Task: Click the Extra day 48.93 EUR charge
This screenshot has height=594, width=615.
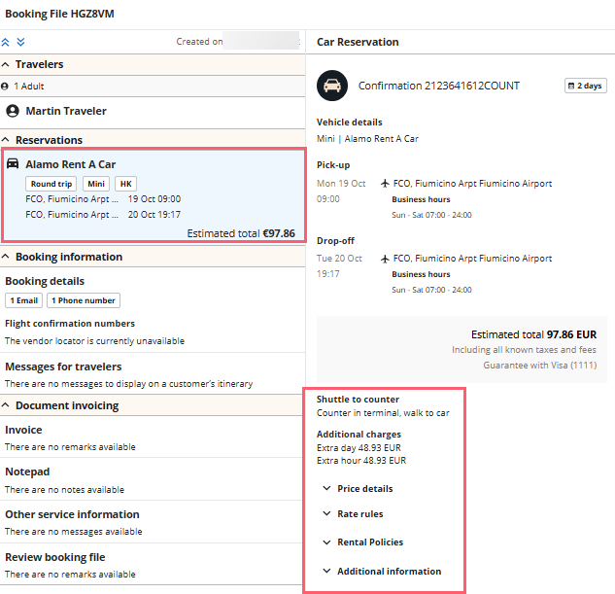Action: 359,447
